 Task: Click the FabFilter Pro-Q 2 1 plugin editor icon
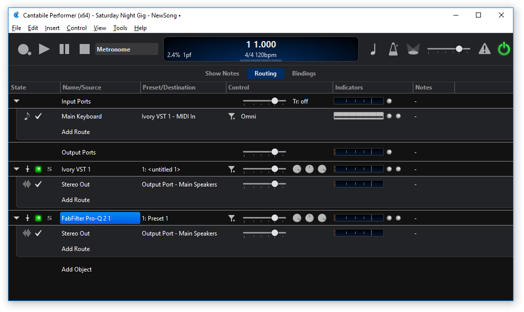point(28,218)
